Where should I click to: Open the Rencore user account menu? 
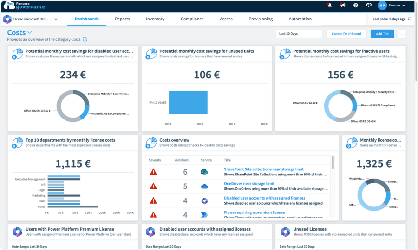(392, 6)
